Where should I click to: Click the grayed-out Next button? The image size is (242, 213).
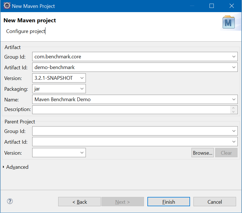(123, 202)
